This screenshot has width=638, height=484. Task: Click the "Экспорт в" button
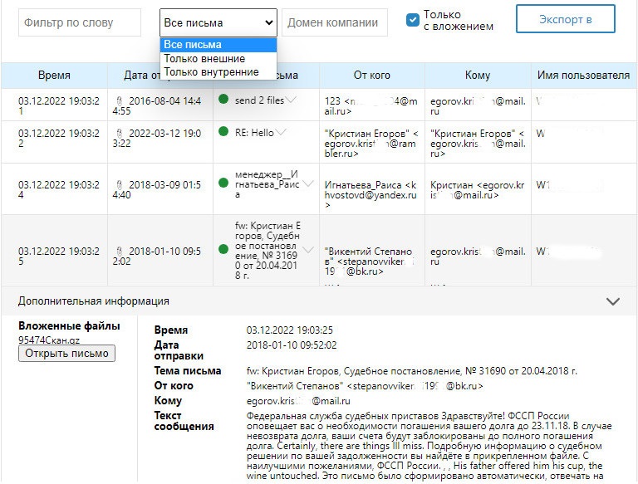(565, 19)
